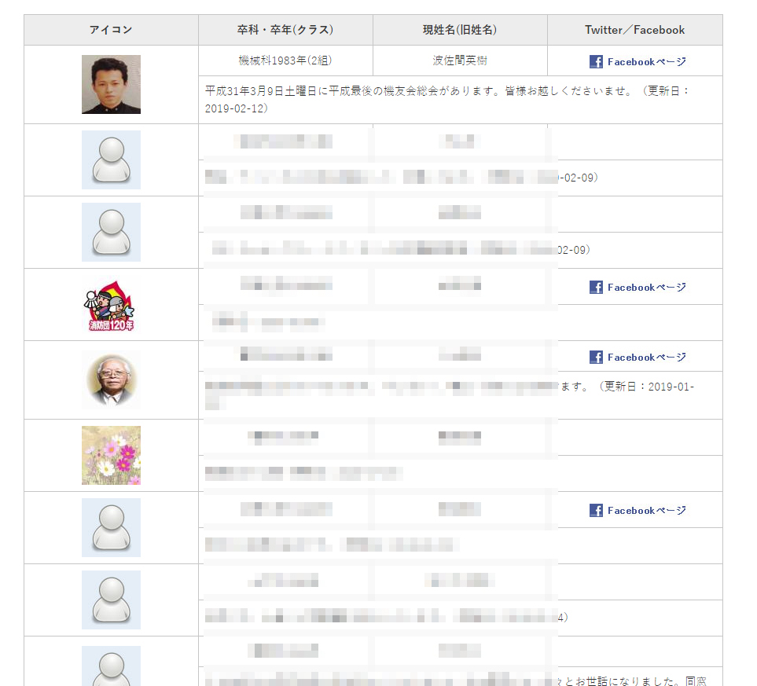Click the cosmos flowers avatar image
Viewport: 757px width, 686px height.
[x=111, y=455]
